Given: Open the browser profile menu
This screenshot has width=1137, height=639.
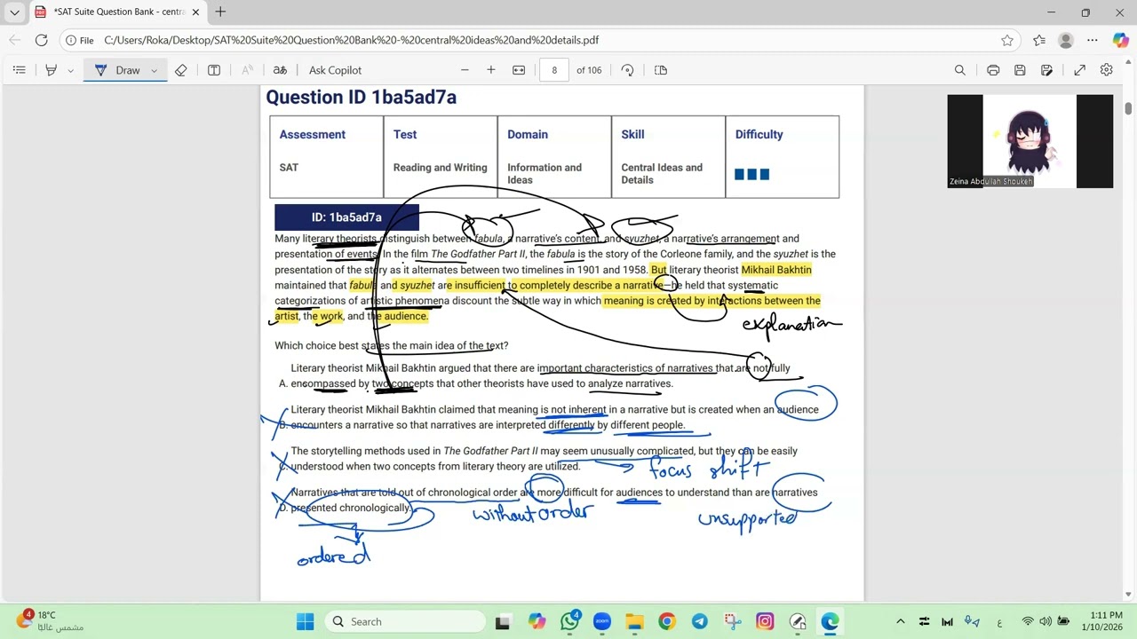Looking at the screenshot, I should click(x=1066, y=40).
